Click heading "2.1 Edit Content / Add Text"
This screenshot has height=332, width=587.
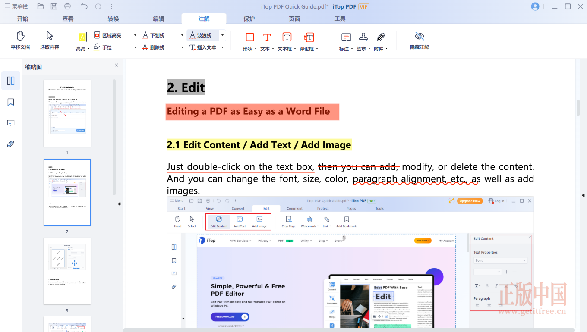pos(259,145)
